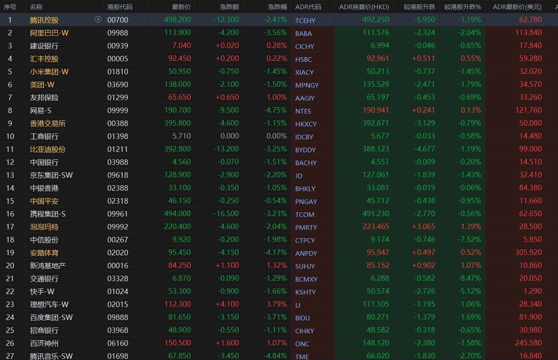Click row number 20
This screenshot has height=360, width=558.
point(10,265)
